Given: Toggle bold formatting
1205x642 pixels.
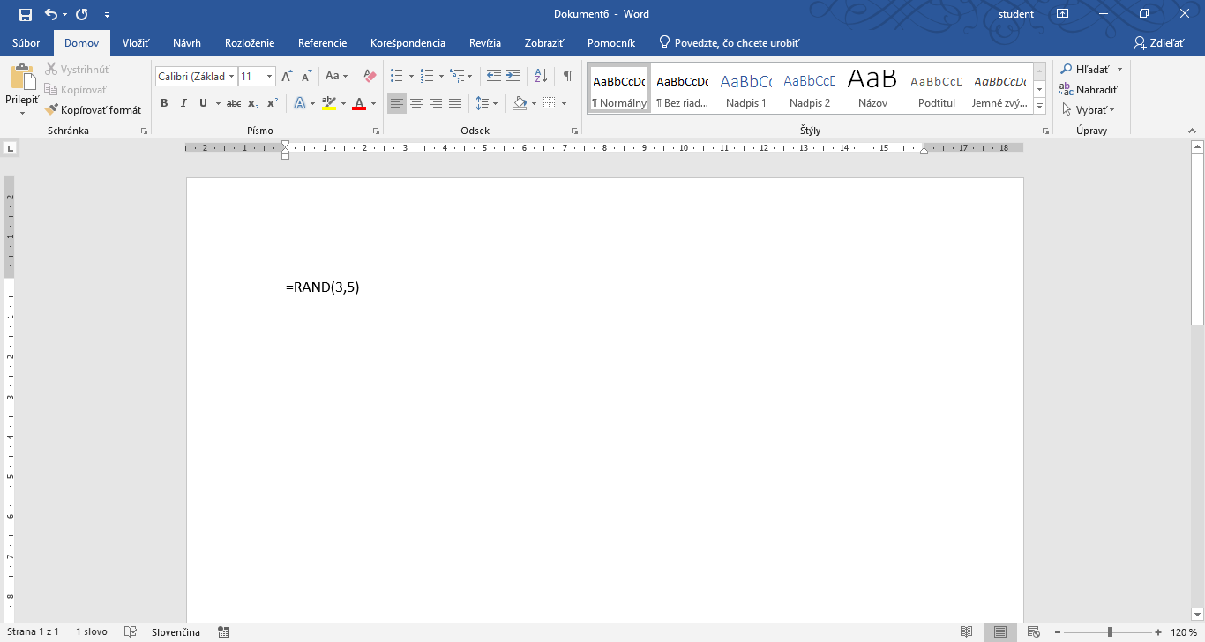Looking at the screenshot, I should [x=164, y=103].
